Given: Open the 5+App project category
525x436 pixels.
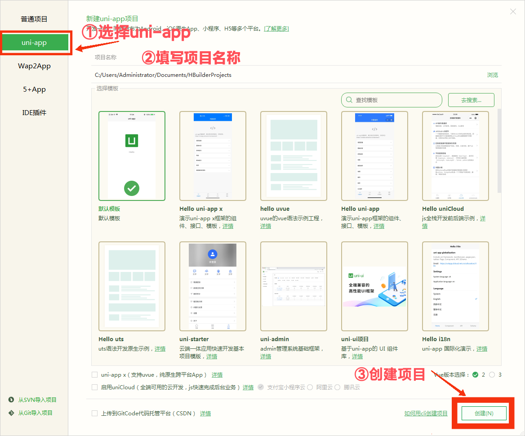Looking at the screenshot, I should point(34,89).
